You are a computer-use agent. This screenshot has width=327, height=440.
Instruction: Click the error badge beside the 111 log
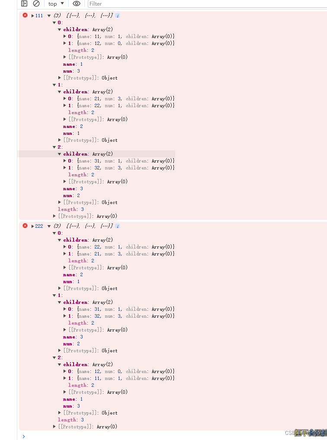25,15
